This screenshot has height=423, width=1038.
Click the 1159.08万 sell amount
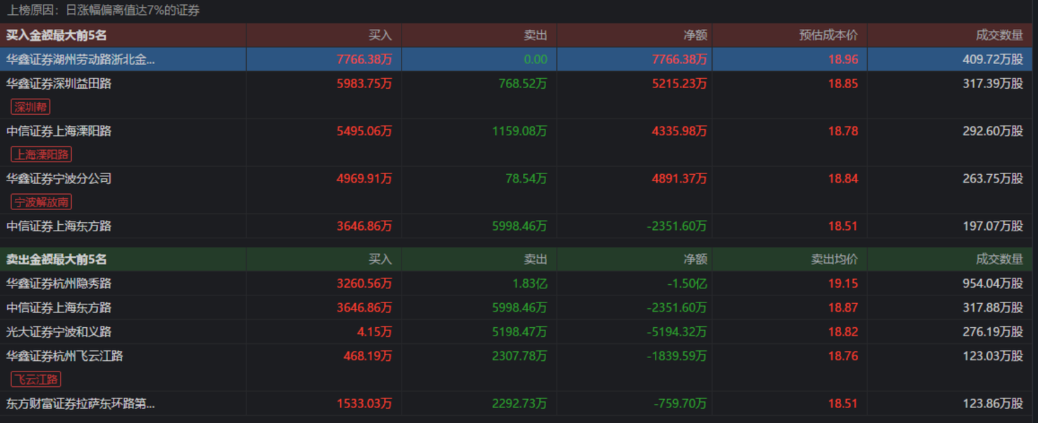pos(519,131)
